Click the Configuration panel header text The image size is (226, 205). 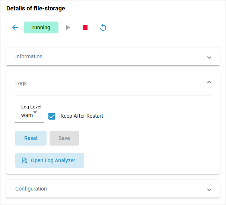tap(31, 189)
